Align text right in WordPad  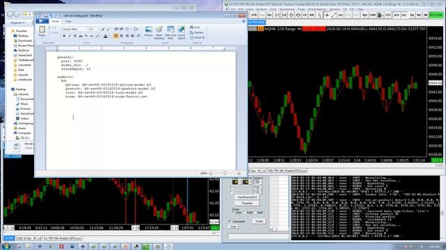point(127,36)
